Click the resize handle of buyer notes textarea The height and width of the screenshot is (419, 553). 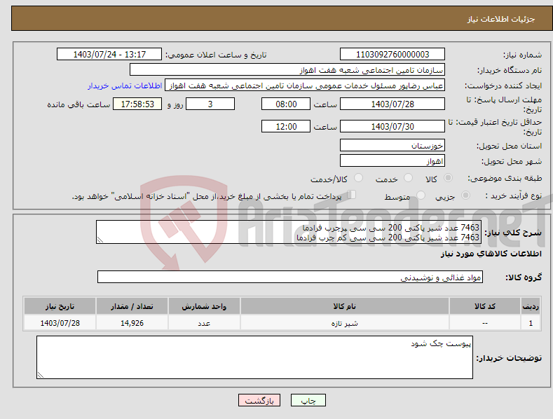point(41,375)
